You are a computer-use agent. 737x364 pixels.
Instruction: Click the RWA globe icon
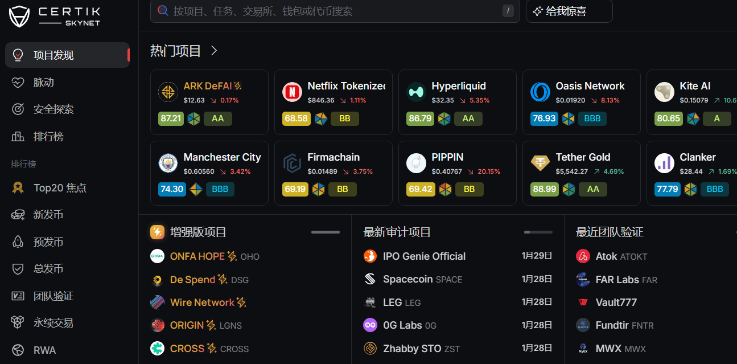(18, 350)
